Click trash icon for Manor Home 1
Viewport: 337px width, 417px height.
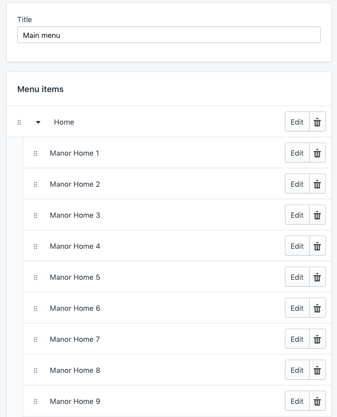(317, 153)
